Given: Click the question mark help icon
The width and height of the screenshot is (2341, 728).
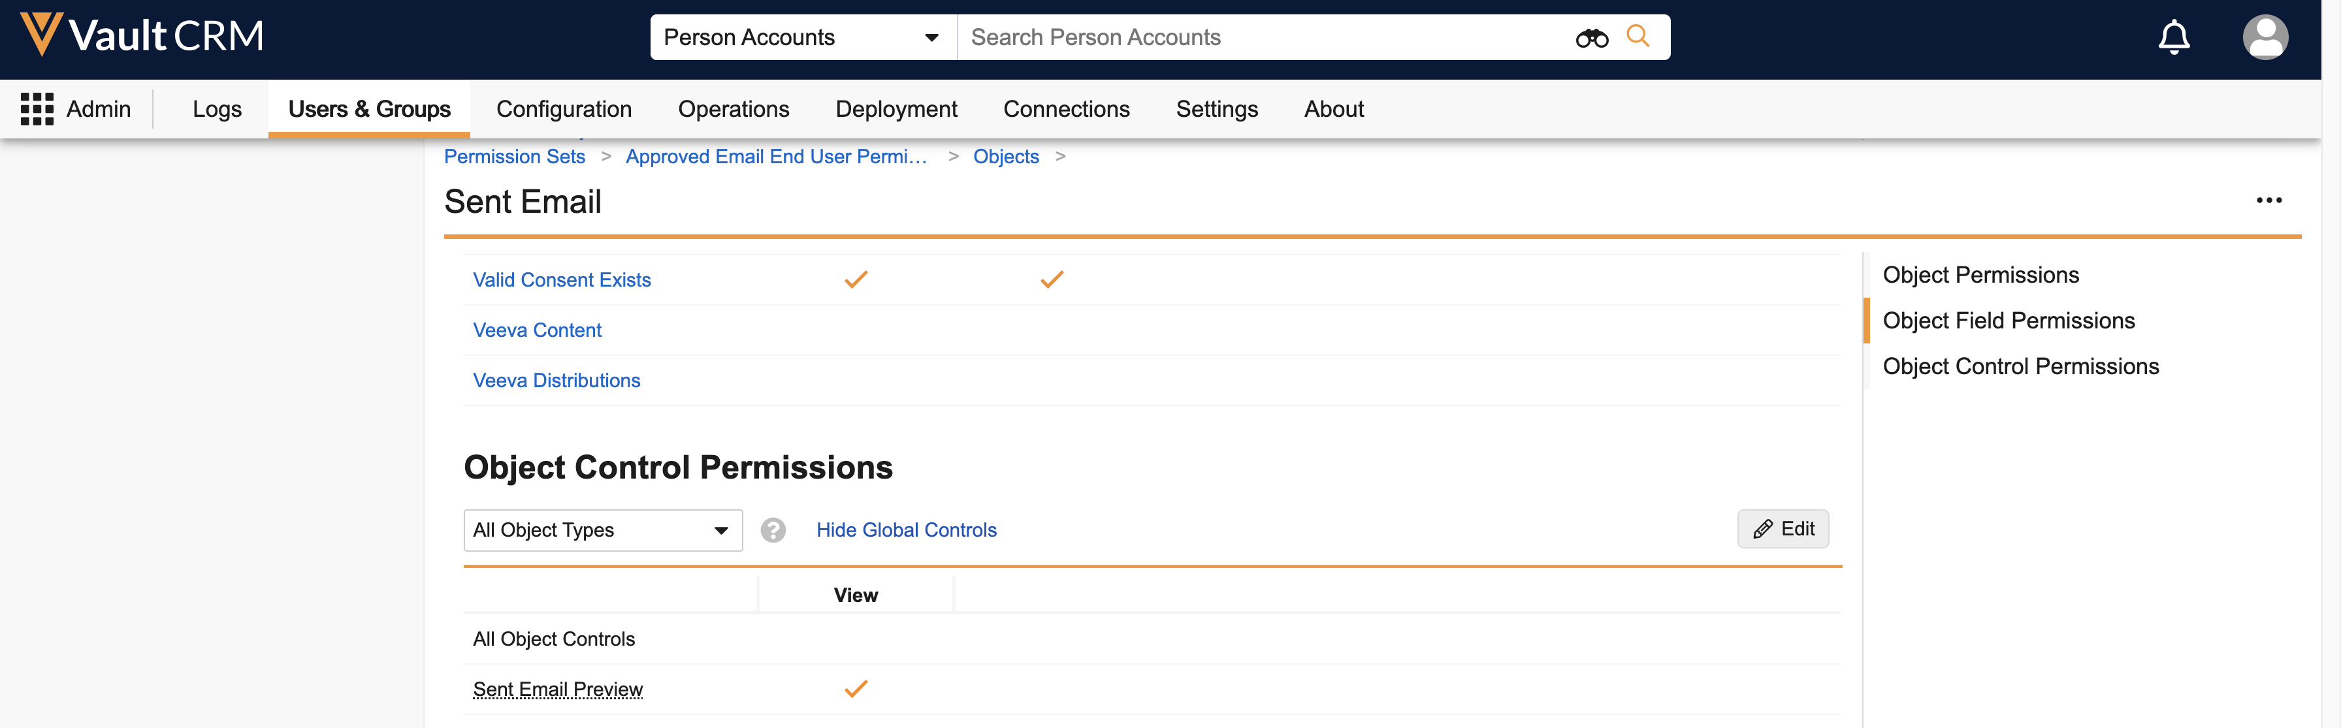Looking at the screenshot, I should pyautogui.click(x=773, y=530).
